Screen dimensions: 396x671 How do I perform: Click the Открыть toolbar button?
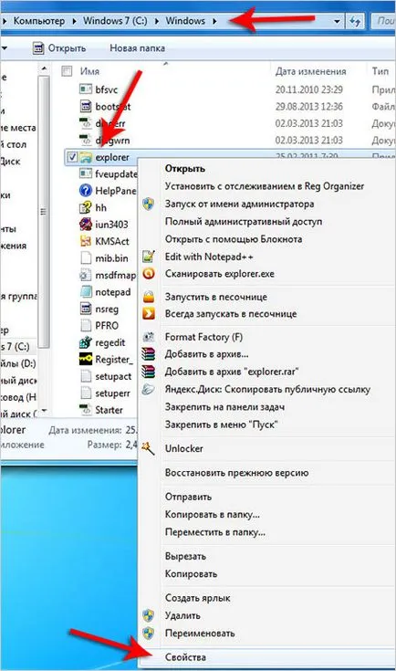59,47
